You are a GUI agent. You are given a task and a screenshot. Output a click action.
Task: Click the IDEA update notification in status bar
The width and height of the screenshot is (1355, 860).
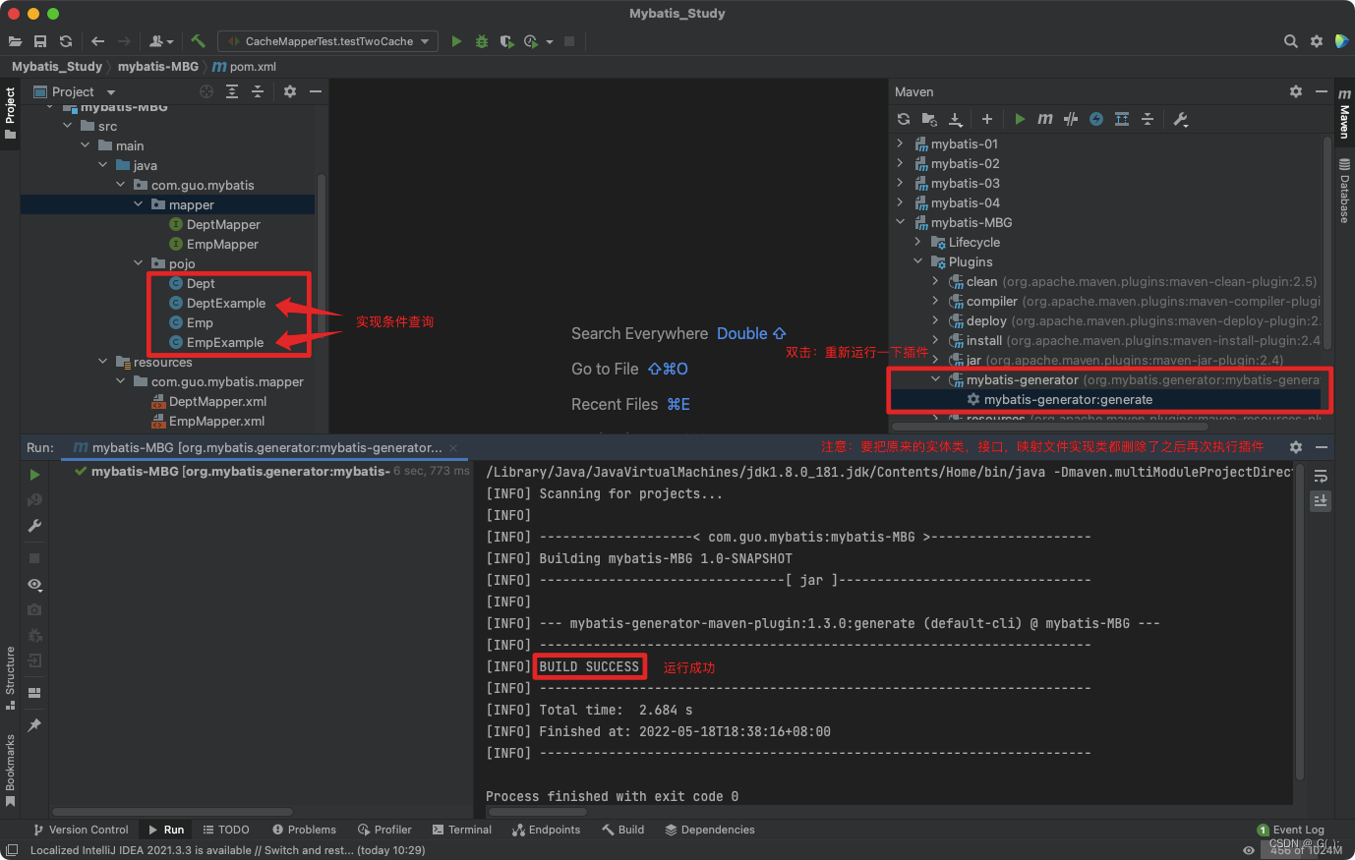coord(227,850)
